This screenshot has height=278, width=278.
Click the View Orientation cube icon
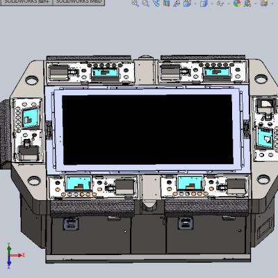pos(187,3)
